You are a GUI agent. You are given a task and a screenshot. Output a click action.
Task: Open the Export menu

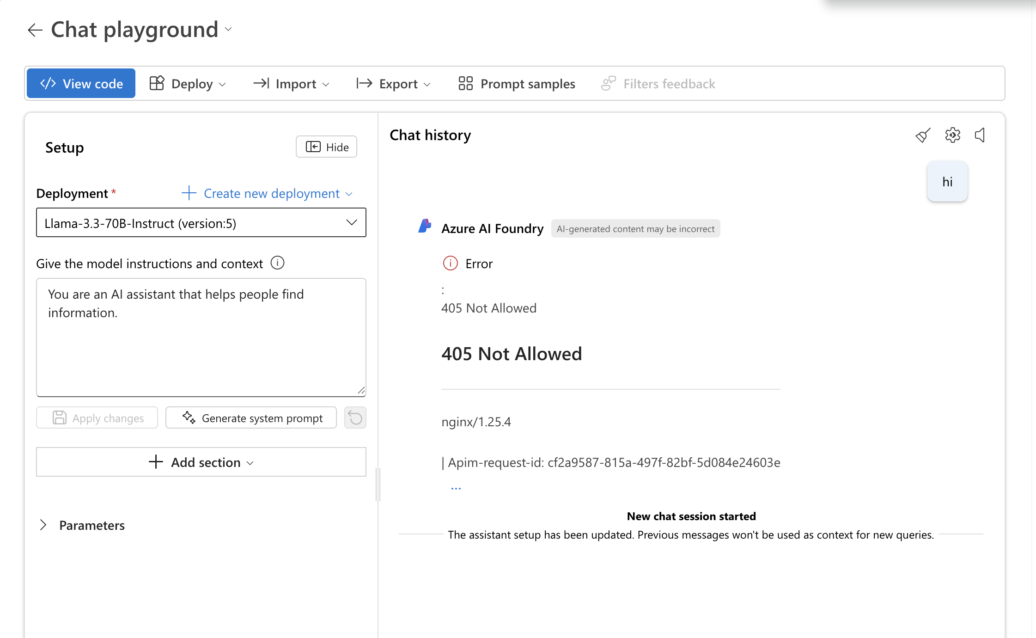click(394, 84)
